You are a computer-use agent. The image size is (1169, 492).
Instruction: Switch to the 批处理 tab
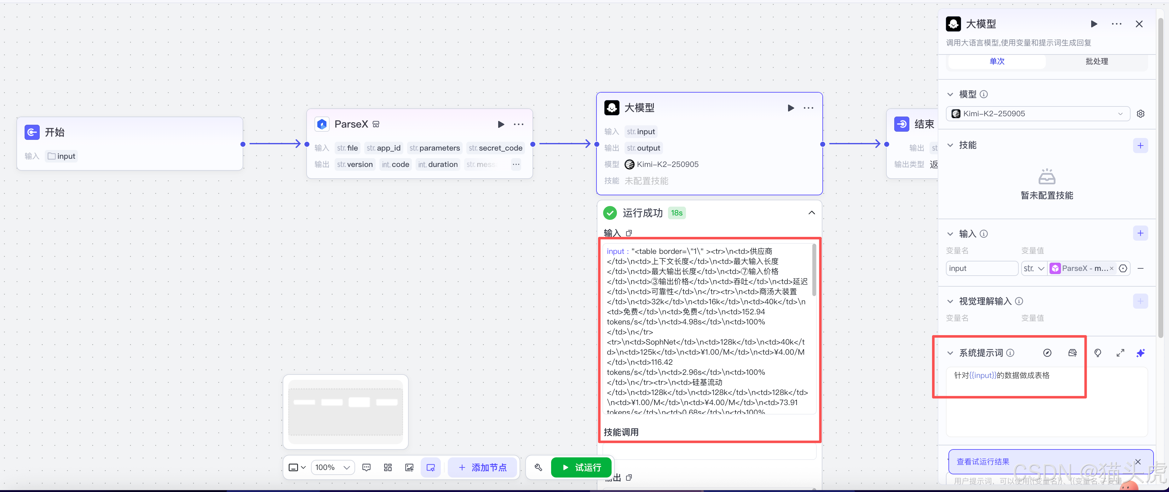(x=1097, y=61)
